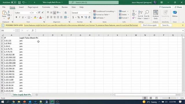Open the File menu
This screenshot has height=104, width=185.
tap(4, 7)
